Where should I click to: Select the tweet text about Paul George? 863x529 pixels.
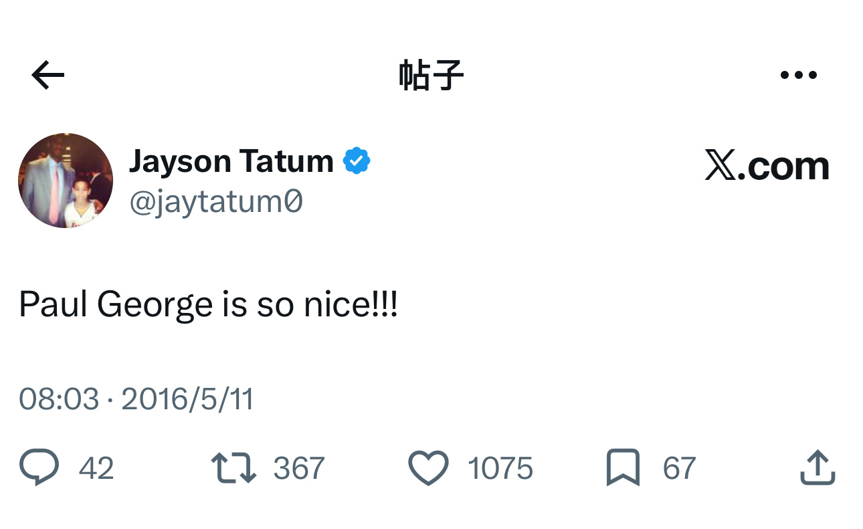point(209,305)
